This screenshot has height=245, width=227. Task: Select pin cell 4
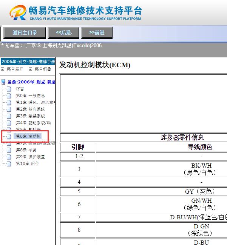click(78, 182)
